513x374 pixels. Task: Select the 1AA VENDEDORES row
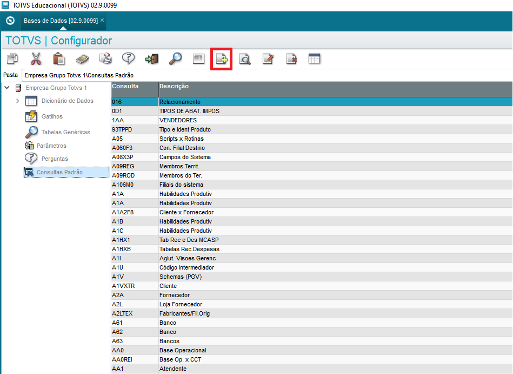[312, 120]
